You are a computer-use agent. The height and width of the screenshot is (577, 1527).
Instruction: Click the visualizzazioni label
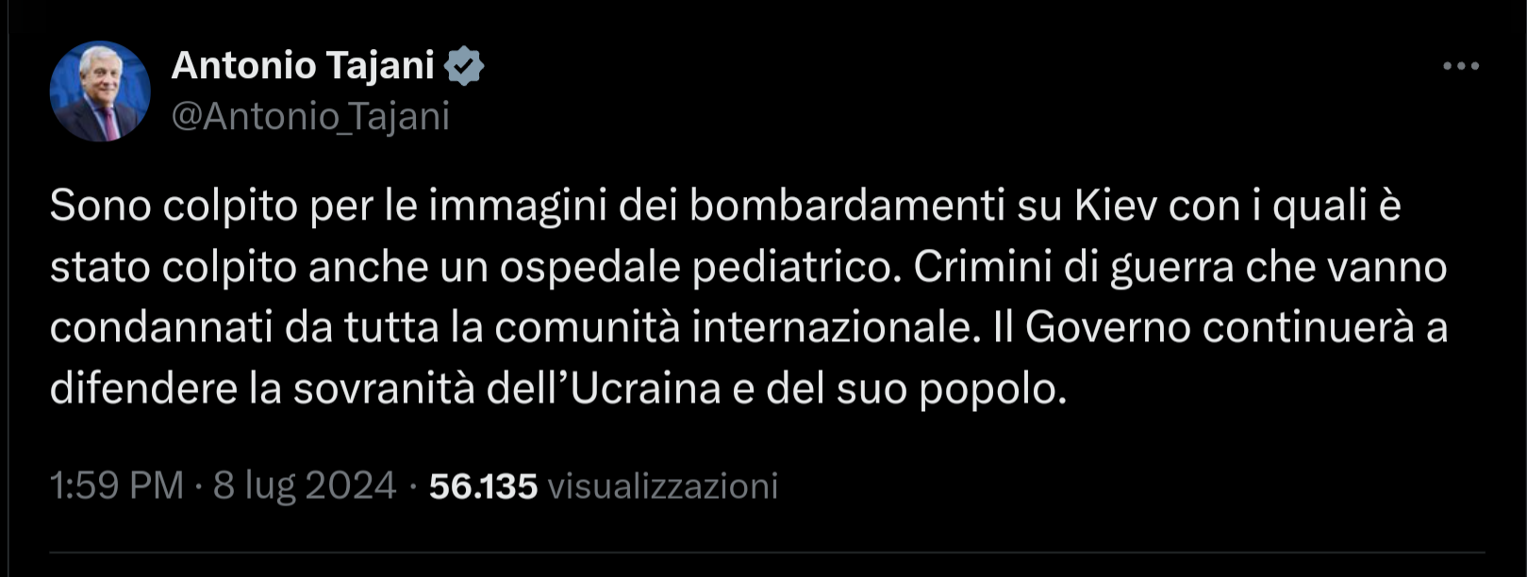[663, 486]
